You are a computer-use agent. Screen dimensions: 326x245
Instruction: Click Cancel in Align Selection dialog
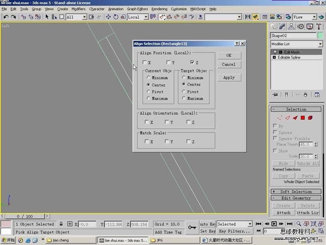[x=229, y=64]
